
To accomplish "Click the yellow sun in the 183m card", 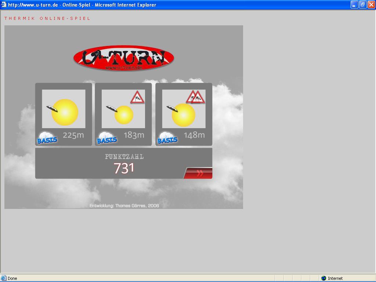I will pyautogui.click(x=124, y=115).
